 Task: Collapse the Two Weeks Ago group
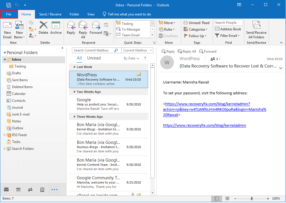coord(74,92)
